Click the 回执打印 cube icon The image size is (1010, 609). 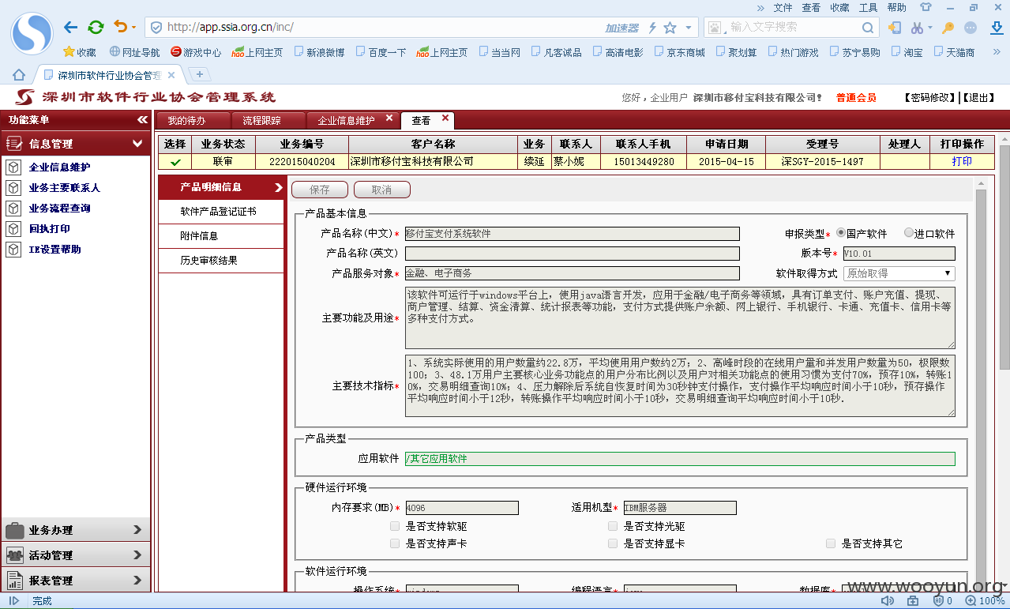click(x=13, y=229)
